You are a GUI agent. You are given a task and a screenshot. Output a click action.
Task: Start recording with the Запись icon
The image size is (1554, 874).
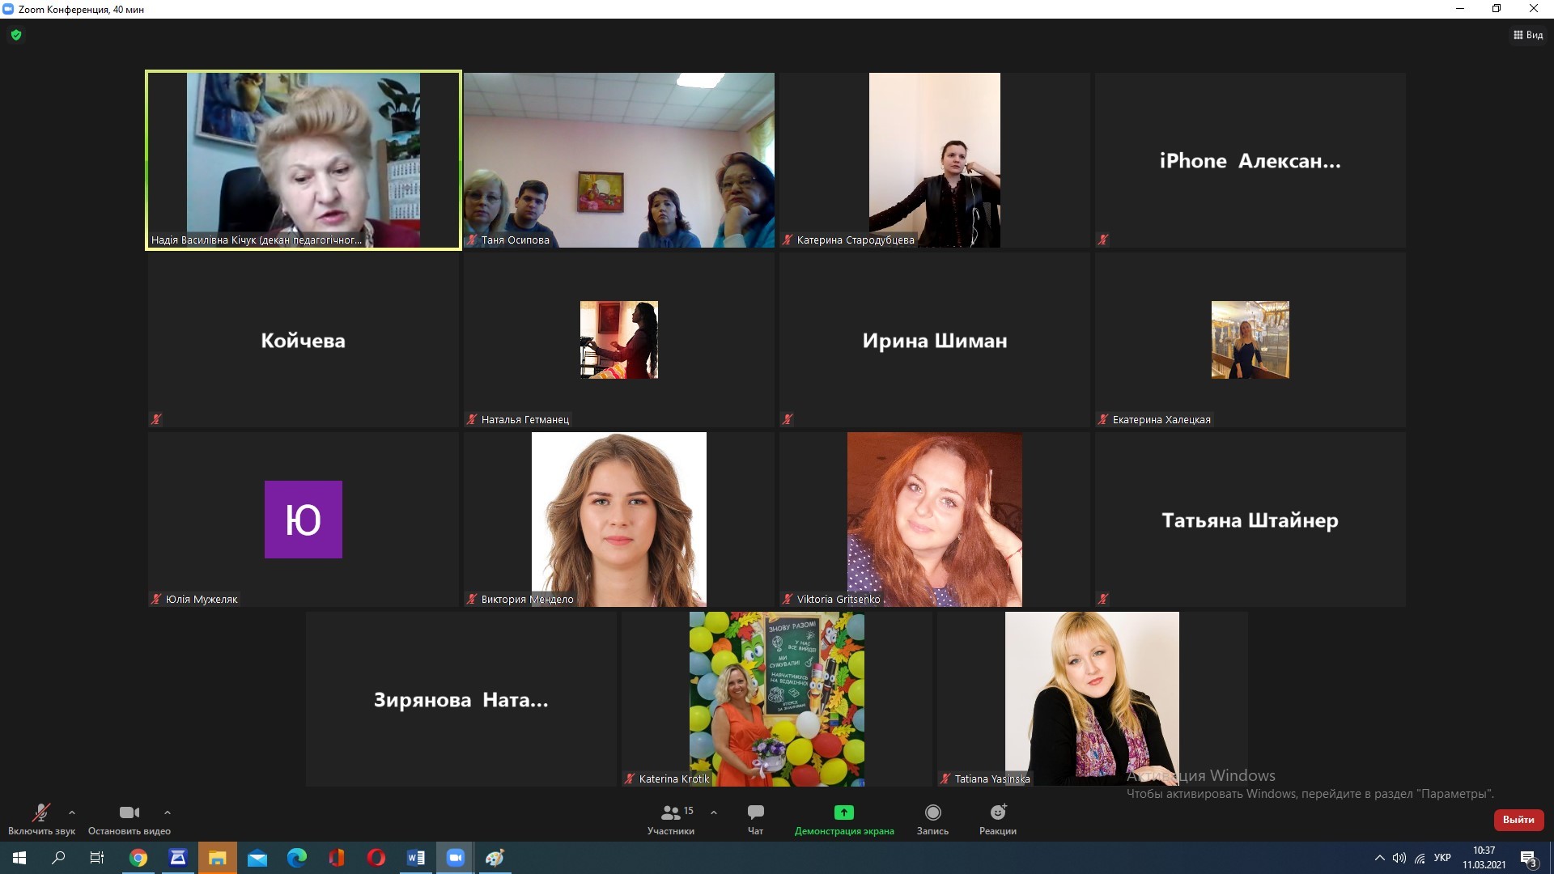932,812
